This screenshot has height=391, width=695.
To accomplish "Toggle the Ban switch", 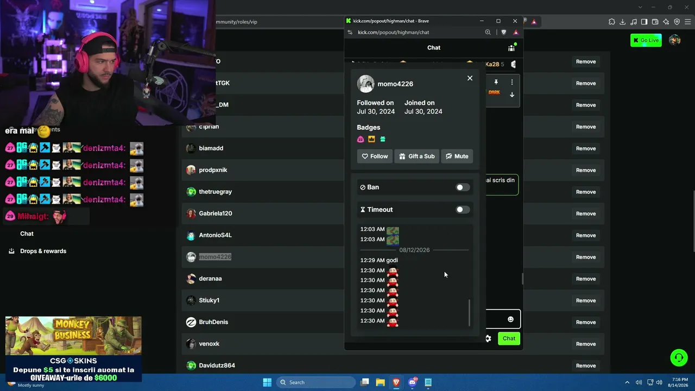I will (x=463, y=187).
